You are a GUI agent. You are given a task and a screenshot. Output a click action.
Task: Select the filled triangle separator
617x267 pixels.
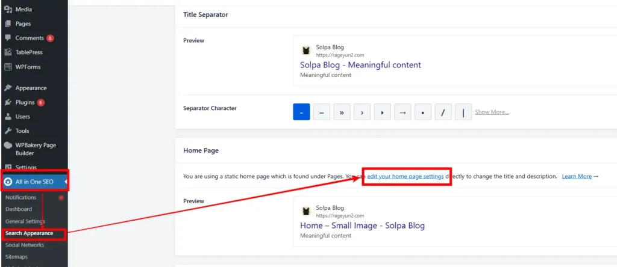click(x=383, y=112)
